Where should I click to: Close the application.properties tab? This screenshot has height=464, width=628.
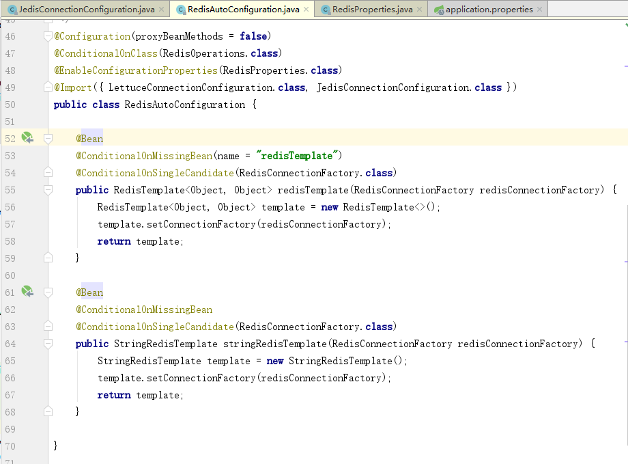point(539,9)
